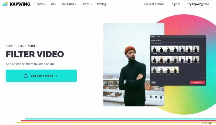
Task: Click the Kapwing logo icon
Action: (5, 4)
